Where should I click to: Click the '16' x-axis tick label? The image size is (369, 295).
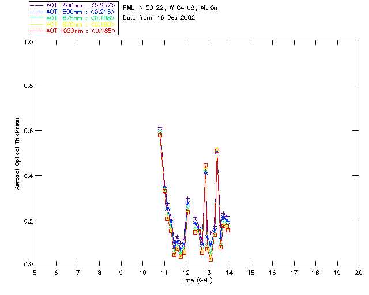[273, 273]
